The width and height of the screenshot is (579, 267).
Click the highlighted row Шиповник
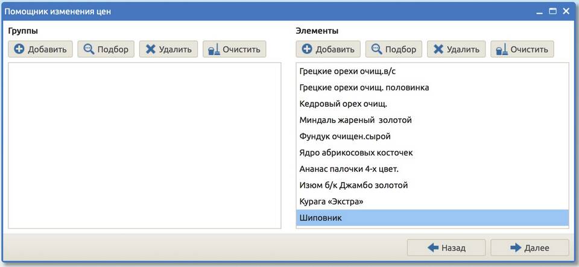pos(432,218)
